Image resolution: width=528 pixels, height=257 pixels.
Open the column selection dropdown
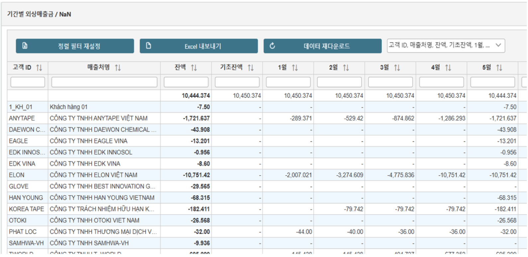pyautogui.click(x=446, y=46)
